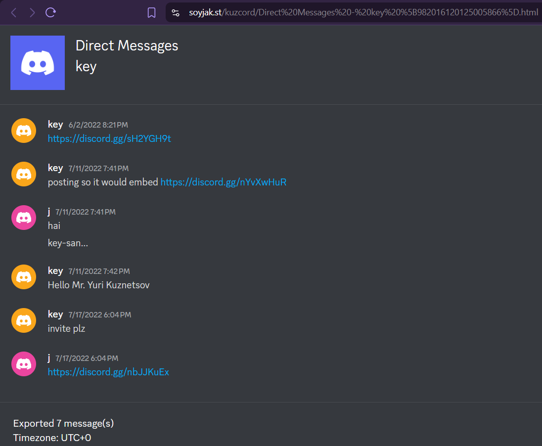The image size is (542, 446).
Task: Click the 'key-san...' message text
Action: click(x=68, y=243)
